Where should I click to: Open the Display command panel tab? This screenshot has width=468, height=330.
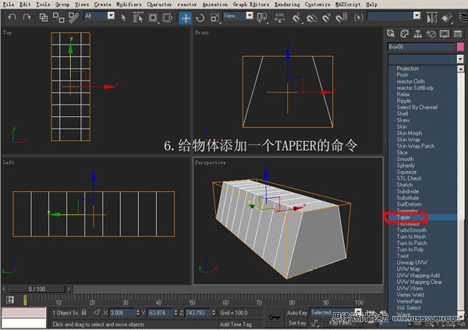(x=445, y=34)
